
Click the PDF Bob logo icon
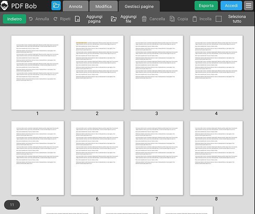[5, 5]
